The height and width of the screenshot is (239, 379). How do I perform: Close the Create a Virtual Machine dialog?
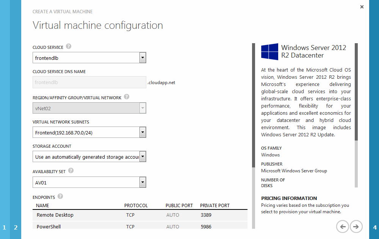[x=362, y=7]
